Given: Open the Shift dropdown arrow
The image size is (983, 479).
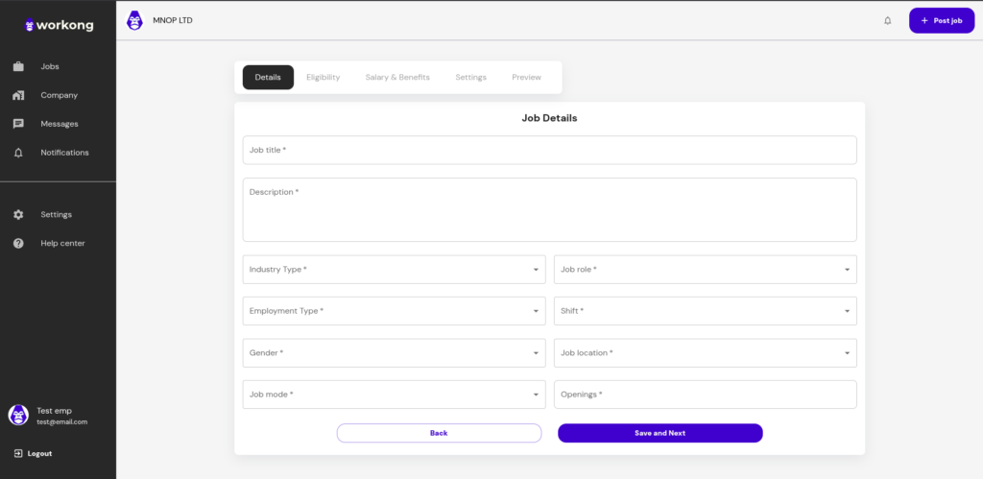Looking at the screenshot, I should pyautogui.click(x=847, y=311).
